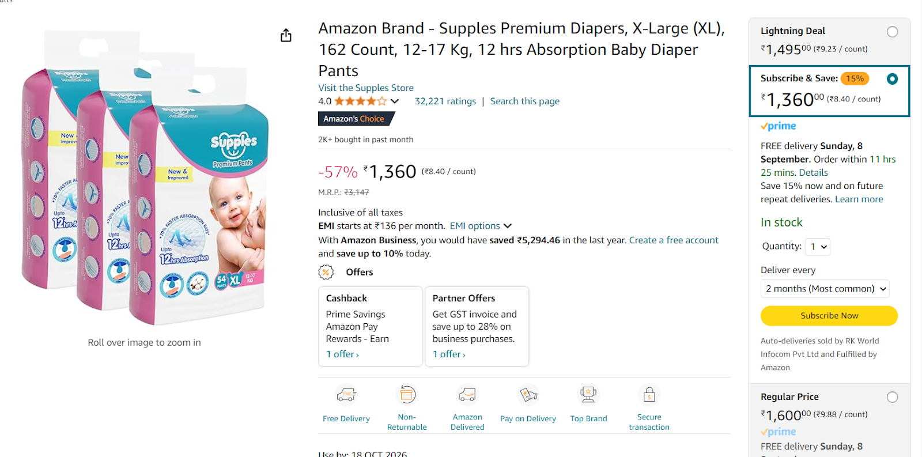The height and width of the screenshot is (457, 922).
Task: Click the Offers percent badge icon
Action: coord(326,272)
